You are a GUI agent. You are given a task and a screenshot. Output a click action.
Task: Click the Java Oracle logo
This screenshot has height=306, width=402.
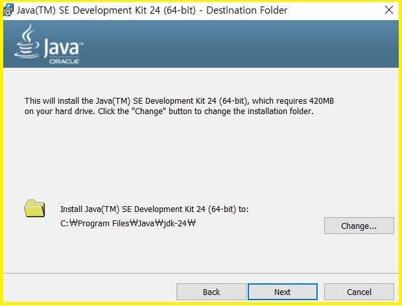click(49, 44)
